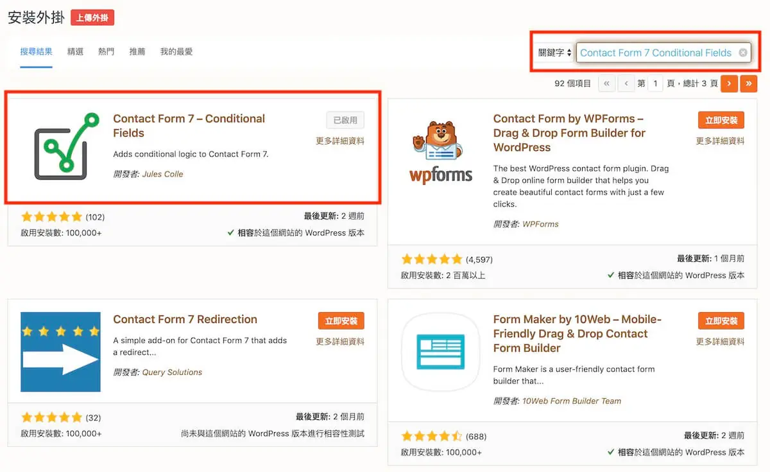
Task: Open the Form Maker by 10Web title link
Action: click(x=577, y=333)
